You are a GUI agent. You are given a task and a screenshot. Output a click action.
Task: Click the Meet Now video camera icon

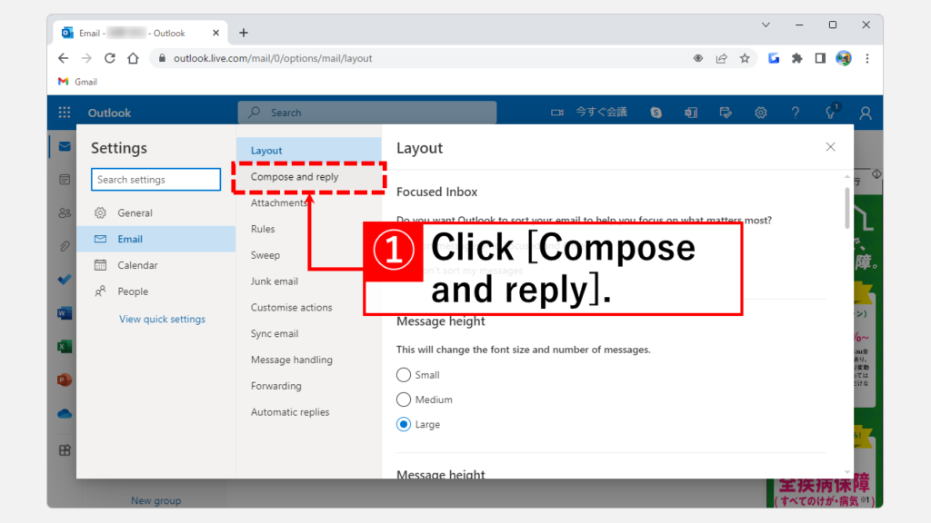[x=557, y=113]
